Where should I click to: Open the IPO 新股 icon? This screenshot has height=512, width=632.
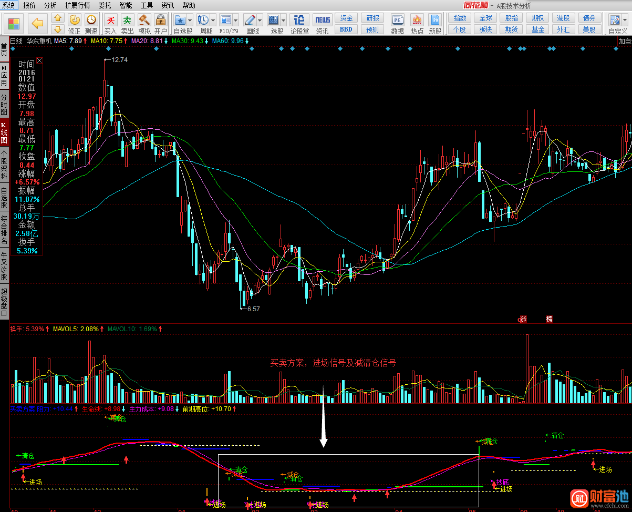pyautogui.click(x=435, y=20)
